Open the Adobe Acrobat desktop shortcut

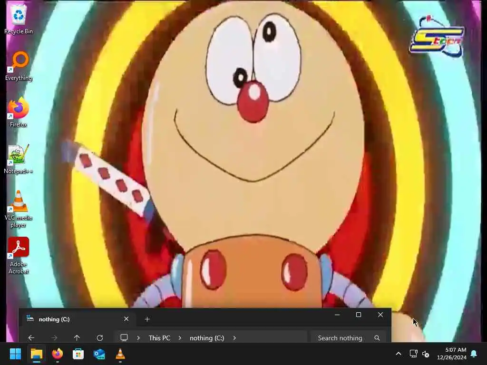coord(19,256)
